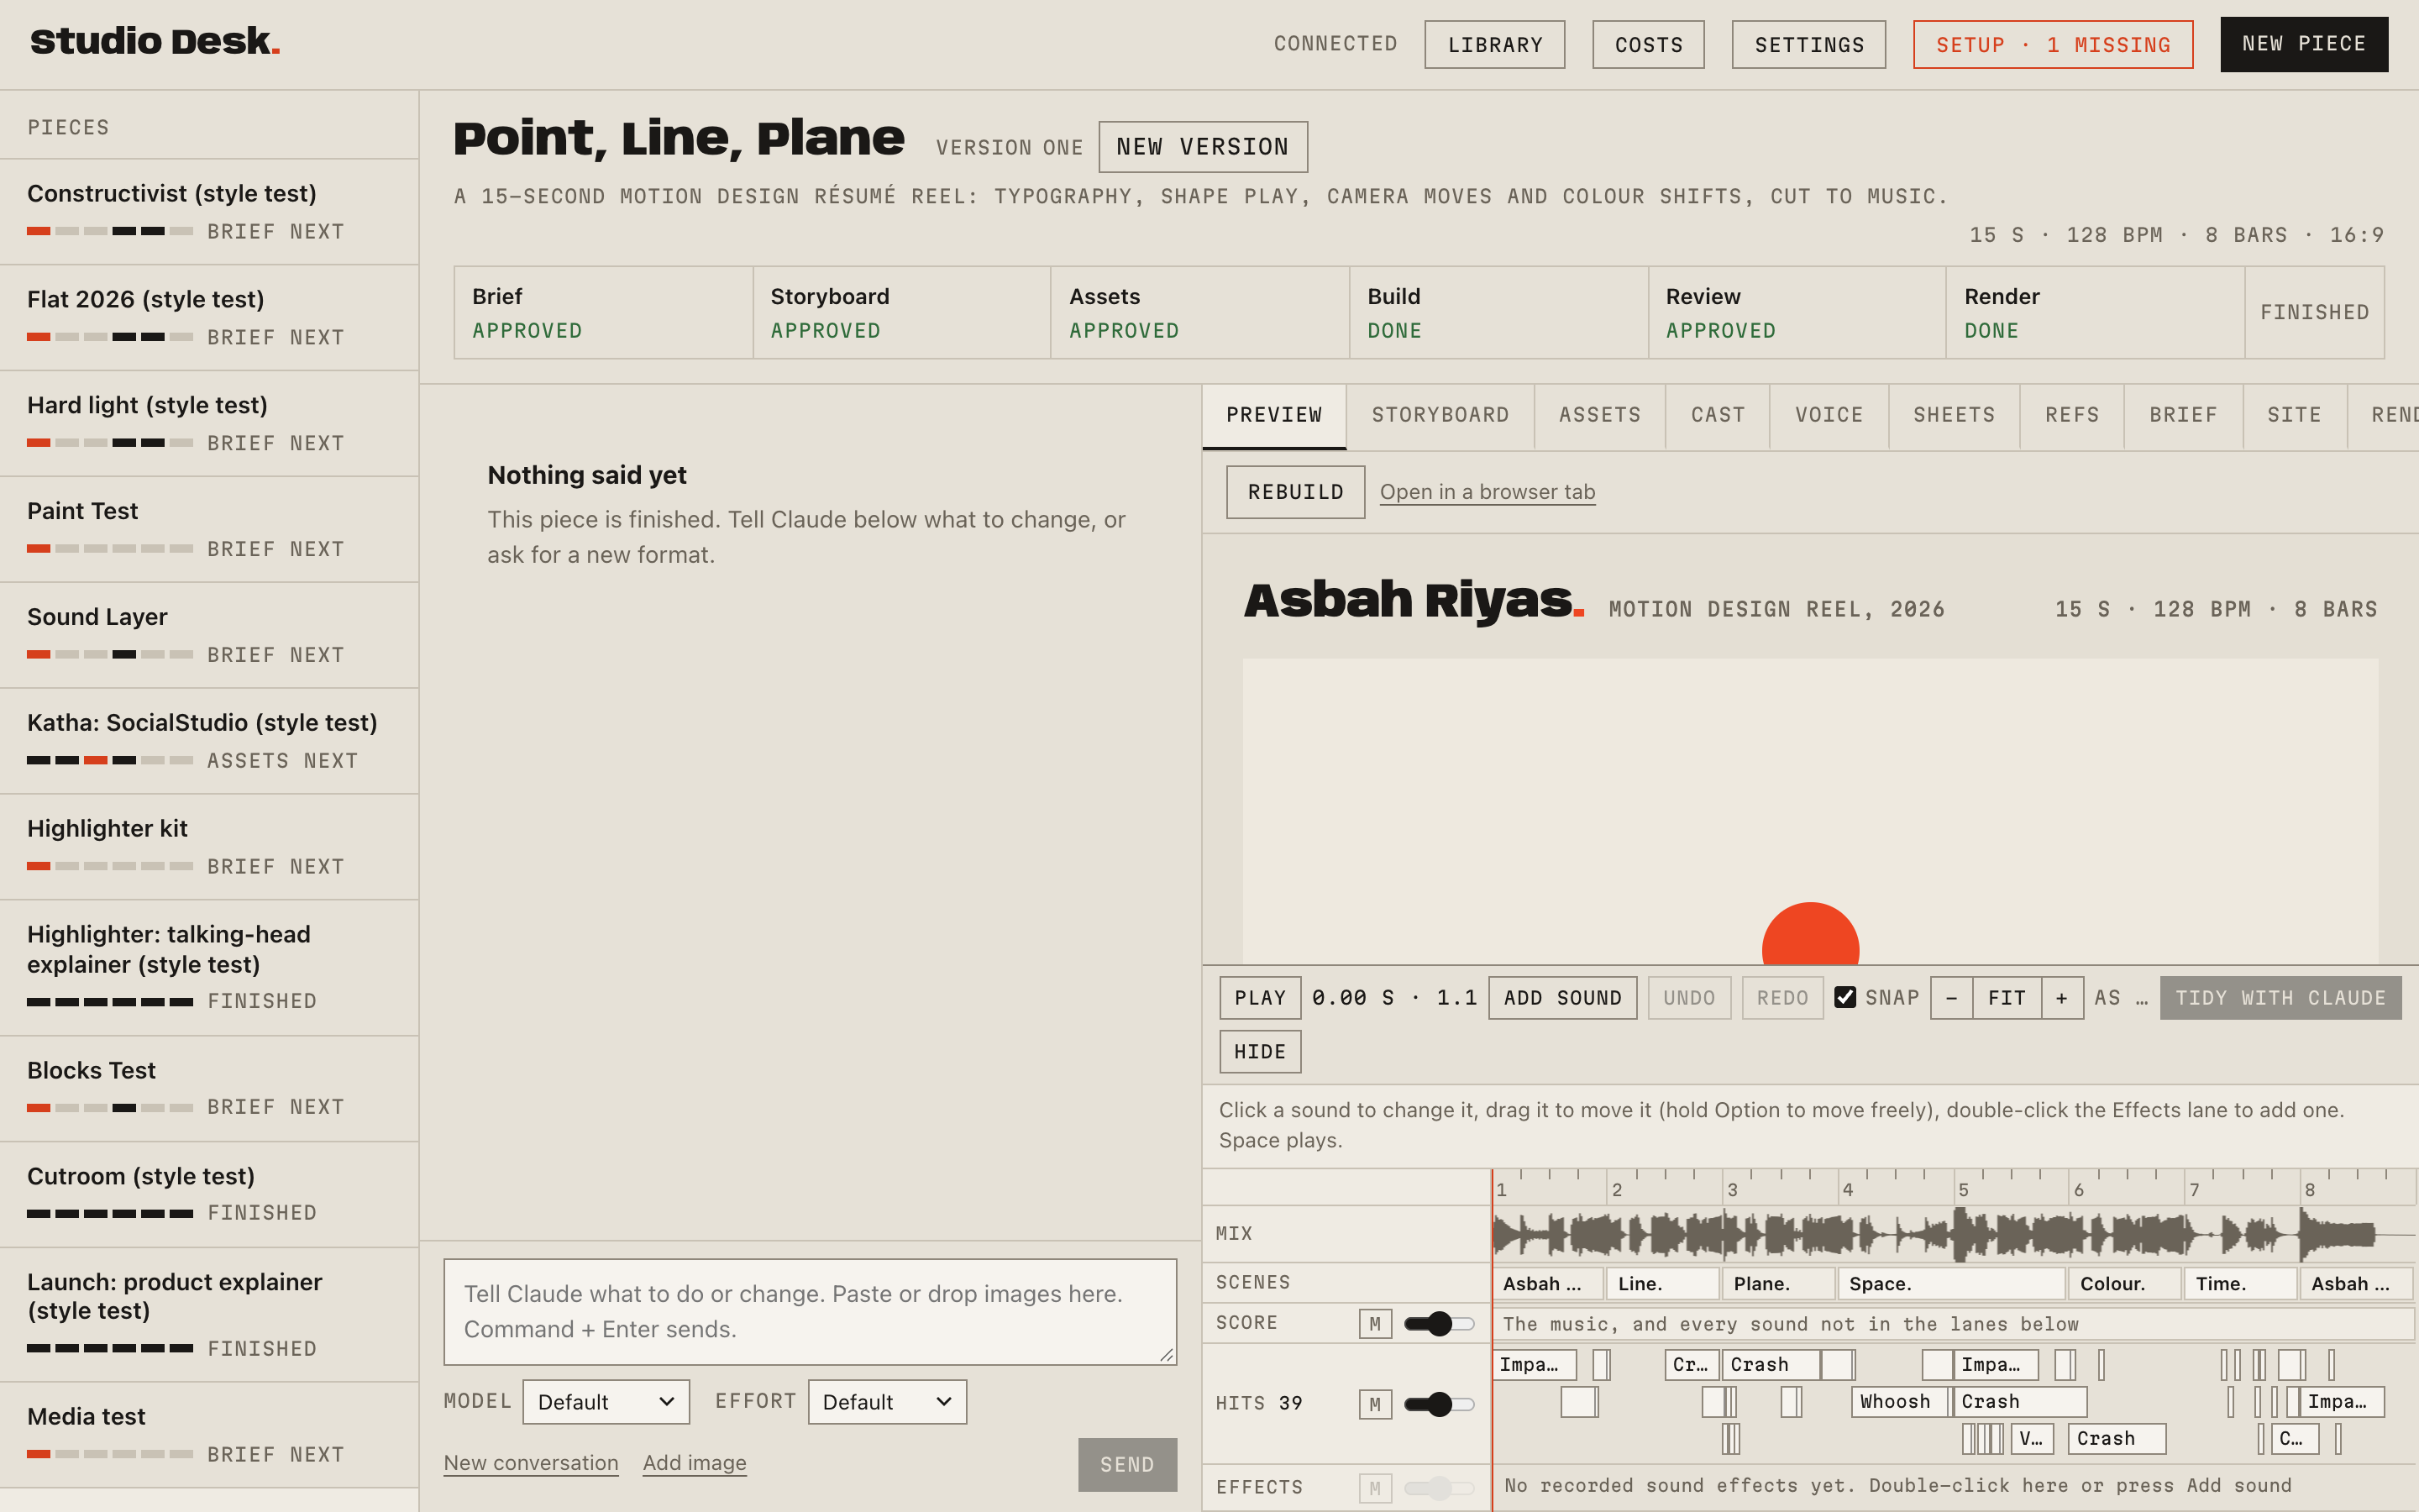Switch to the Sheets tab

(x=1955, y=415)
